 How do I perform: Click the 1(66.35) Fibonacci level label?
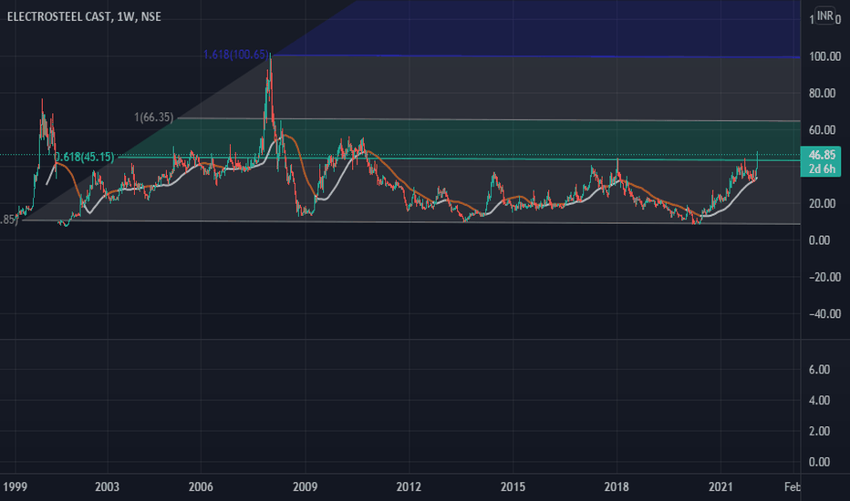pos(154,117)
